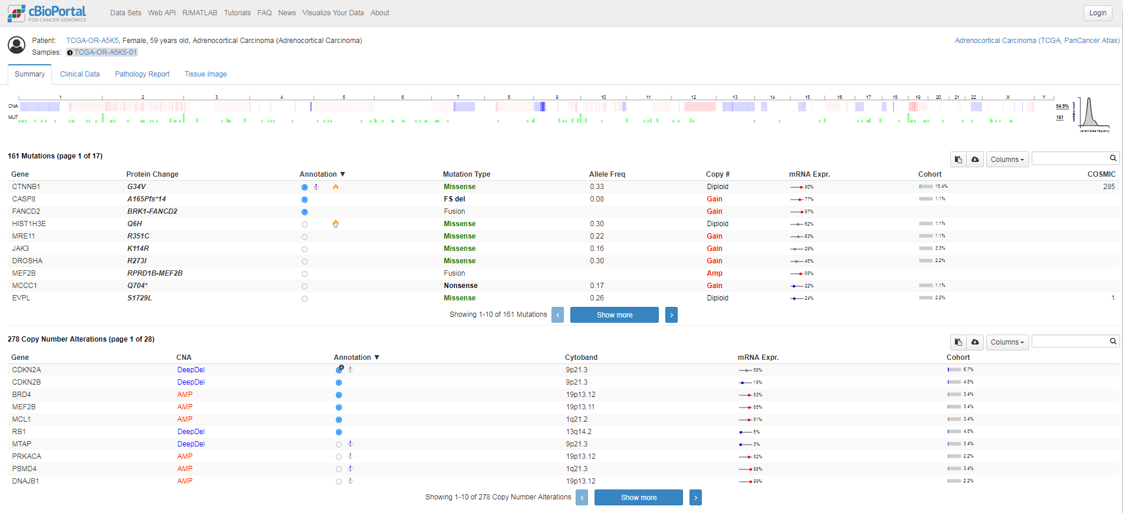The height and width of the screenshot is (513, 1123).
Task: Click the copy number alterations search field
Action: click(x=1071, y=341)
